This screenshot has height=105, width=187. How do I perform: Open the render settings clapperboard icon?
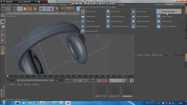pyautogui.click(x=72, y=9)
